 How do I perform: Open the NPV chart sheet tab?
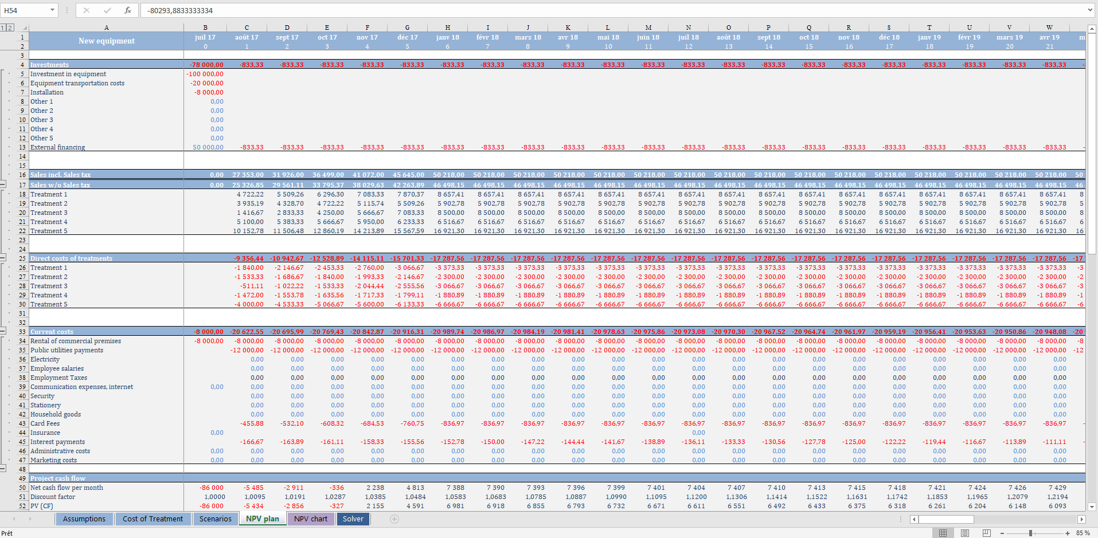(x=311, y=519)
